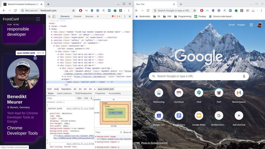265x149 pixels.
Task: Click the inspect element picker icon in DevTools
Action: coord(49,16)
